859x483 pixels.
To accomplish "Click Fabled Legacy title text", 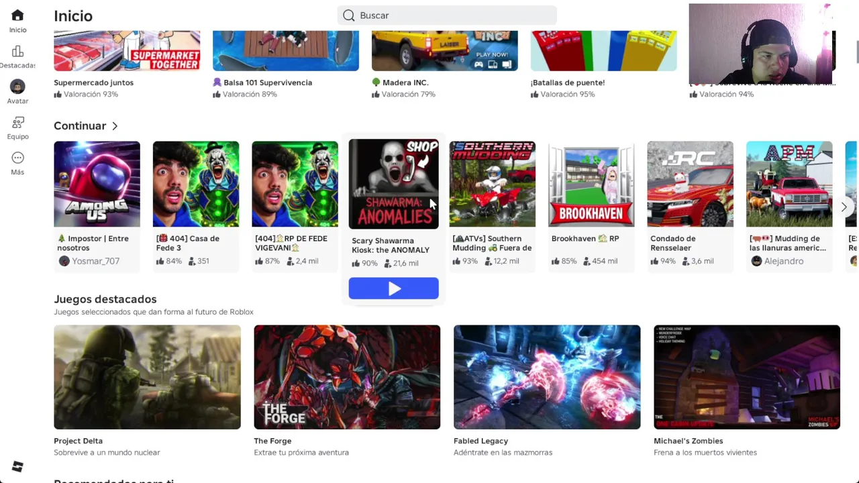I will 481,441.
